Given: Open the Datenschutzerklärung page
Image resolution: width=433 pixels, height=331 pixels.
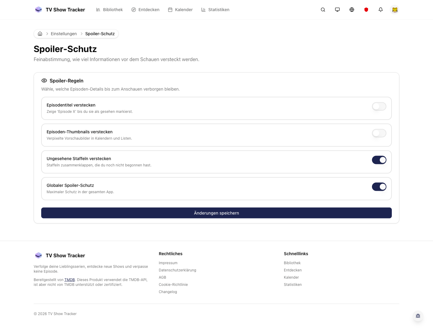Looking at the screenshot, I should tap(177, 270).
